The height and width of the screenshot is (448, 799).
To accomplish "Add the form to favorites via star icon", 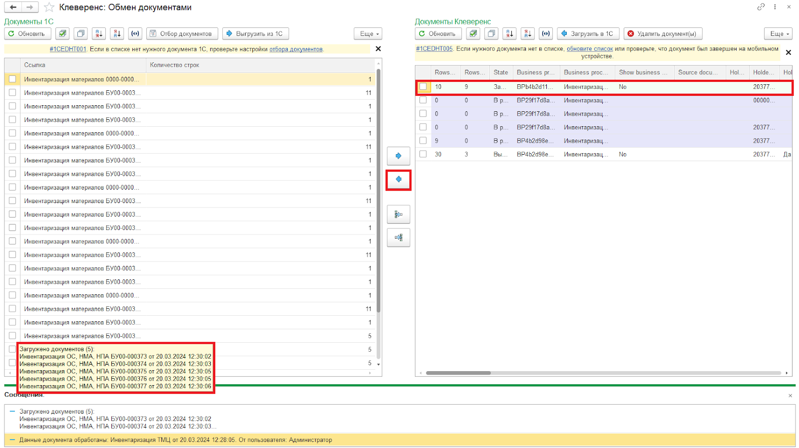I will pos(49,7).
